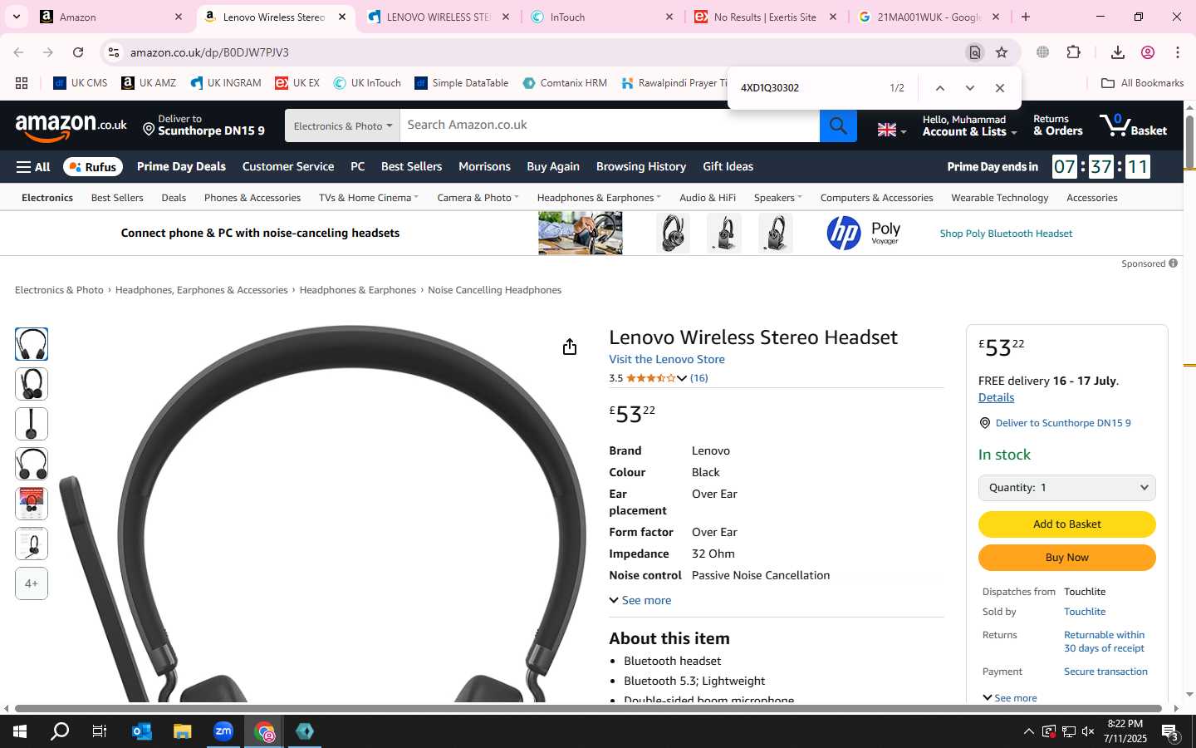Viewport: 1196px width, 748px height.
Task: Open the TVs & Home Cinema submenu
Action: [x=369, y=198]
